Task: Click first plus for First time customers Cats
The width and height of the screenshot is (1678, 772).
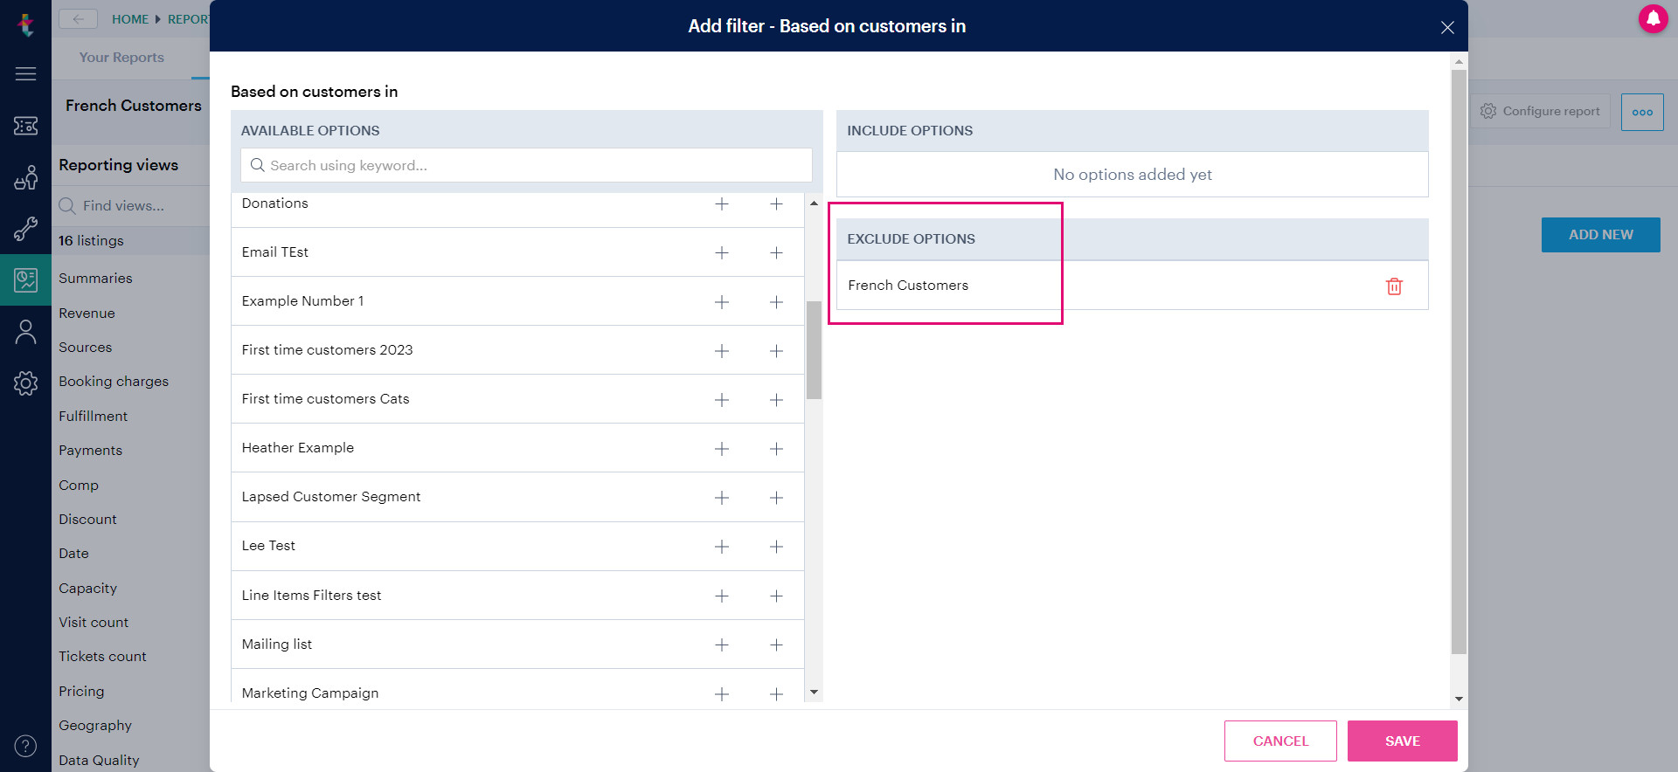Action: 722,399
